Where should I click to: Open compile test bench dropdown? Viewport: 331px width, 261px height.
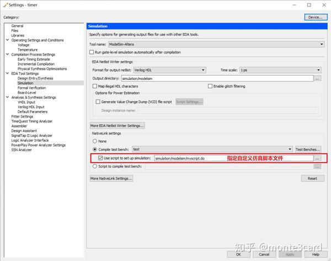(x=212, y=150)
